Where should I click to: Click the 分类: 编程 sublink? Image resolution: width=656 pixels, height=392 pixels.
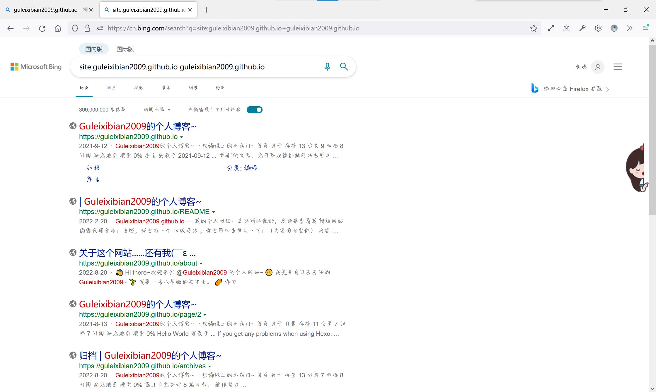click(242, 168)
